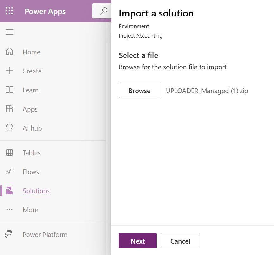
Task: Click the Learn book icon
Action: click(10, 90)
